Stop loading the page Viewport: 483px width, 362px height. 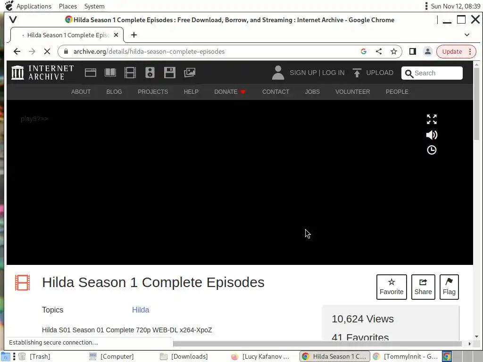coord(47,51)
